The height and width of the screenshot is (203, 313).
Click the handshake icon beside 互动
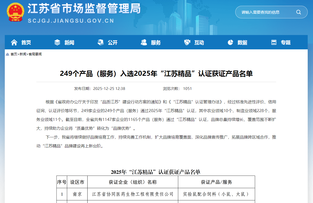(x=187, y=43)
